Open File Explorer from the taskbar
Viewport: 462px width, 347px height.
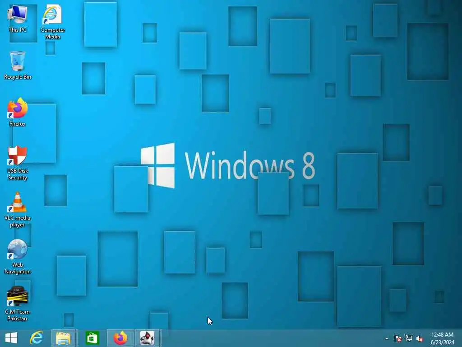click(64, 338)
